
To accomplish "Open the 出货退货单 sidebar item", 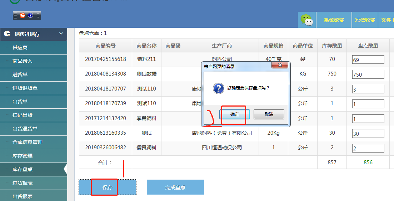I will [x=34, y=129].
